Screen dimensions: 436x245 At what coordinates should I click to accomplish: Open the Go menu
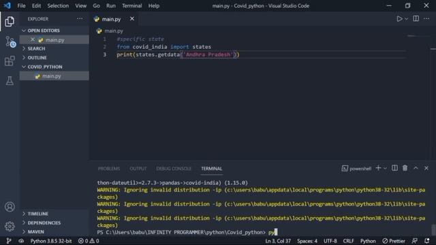coord(96,5)
